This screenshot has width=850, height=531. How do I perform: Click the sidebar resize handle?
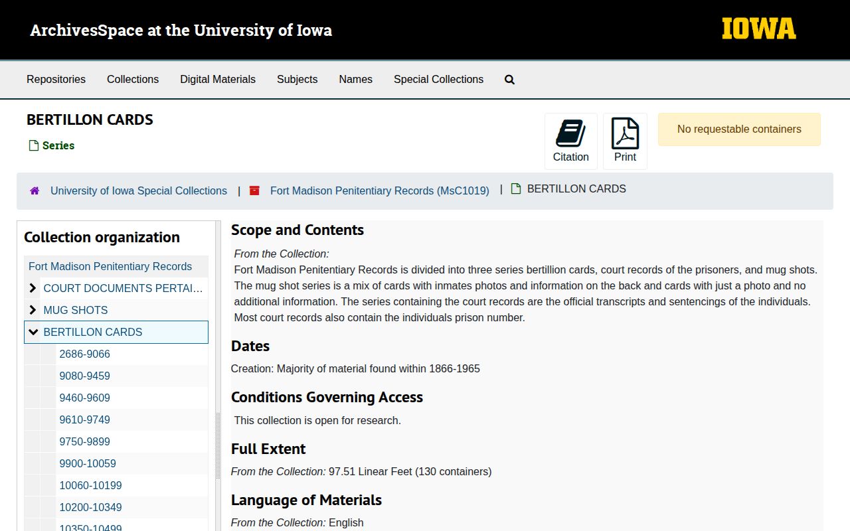[218, 445]
